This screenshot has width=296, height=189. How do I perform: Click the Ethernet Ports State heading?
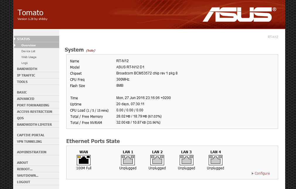point(93,141)
